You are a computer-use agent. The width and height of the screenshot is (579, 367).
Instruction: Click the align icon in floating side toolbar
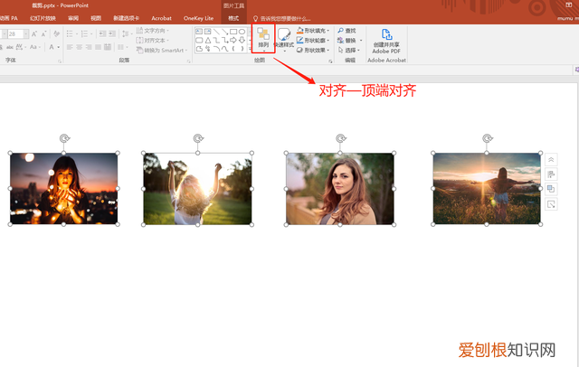point(551,174)
